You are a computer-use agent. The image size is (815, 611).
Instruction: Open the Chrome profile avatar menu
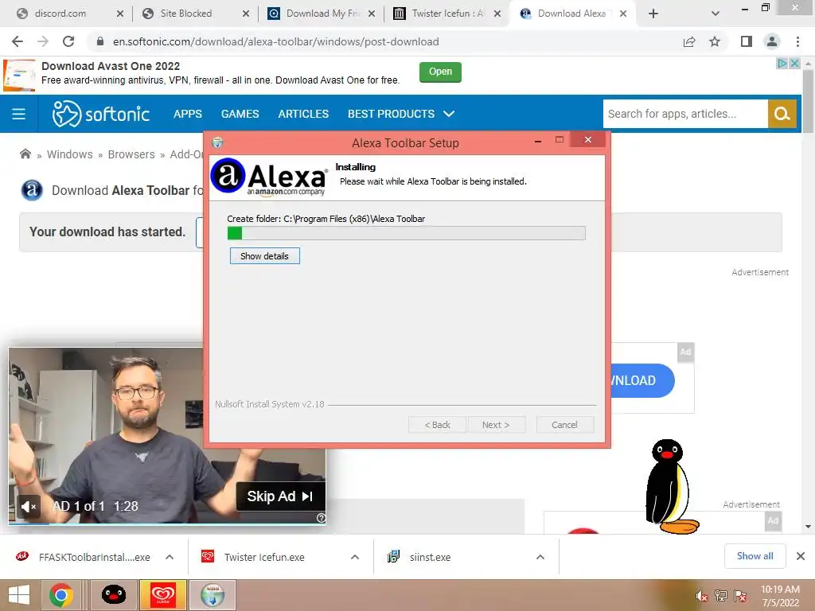[772, 41]
